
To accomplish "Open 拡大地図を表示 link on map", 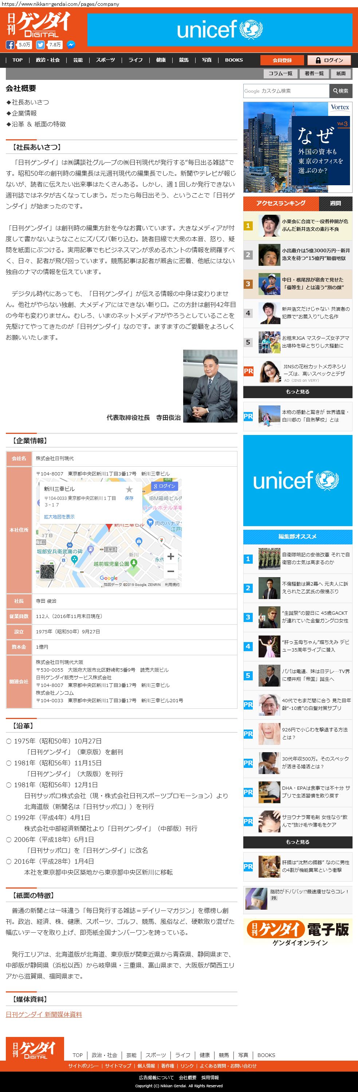I will (x=59, y=516).
